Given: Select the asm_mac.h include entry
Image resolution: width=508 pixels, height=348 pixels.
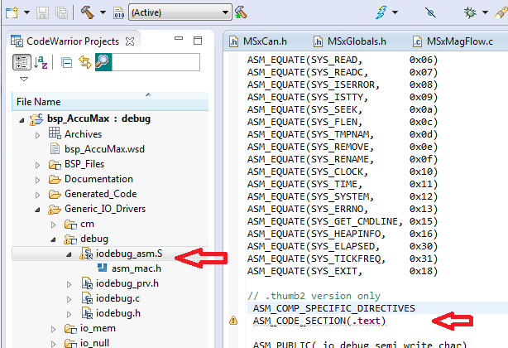Looking at the screenshot, I should pyautogui.click(x=137, y=268).
